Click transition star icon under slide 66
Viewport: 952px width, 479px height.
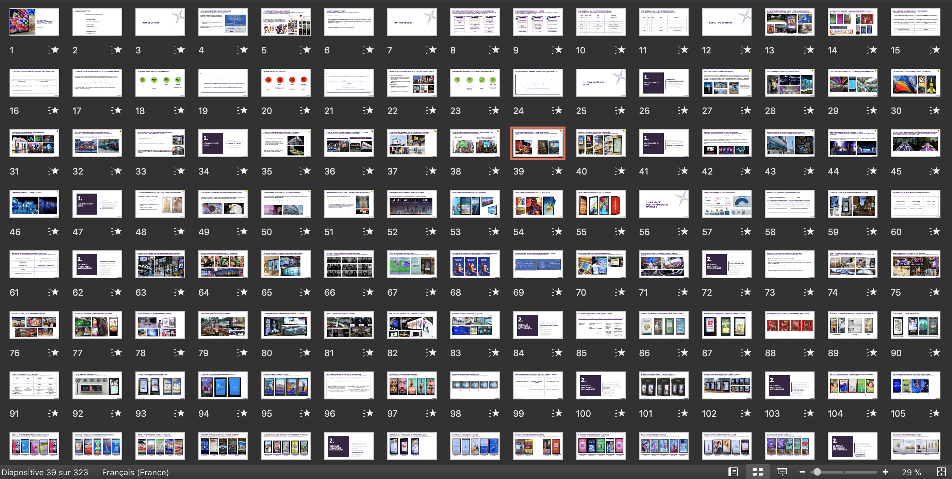click(x=368, y=292)
